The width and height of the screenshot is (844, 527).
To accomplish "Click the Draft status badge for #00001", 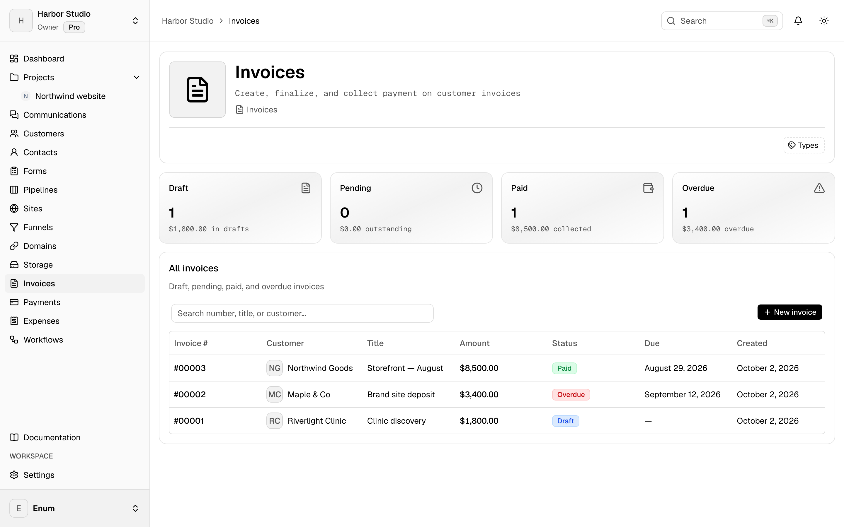I will [x=565, y=421].
